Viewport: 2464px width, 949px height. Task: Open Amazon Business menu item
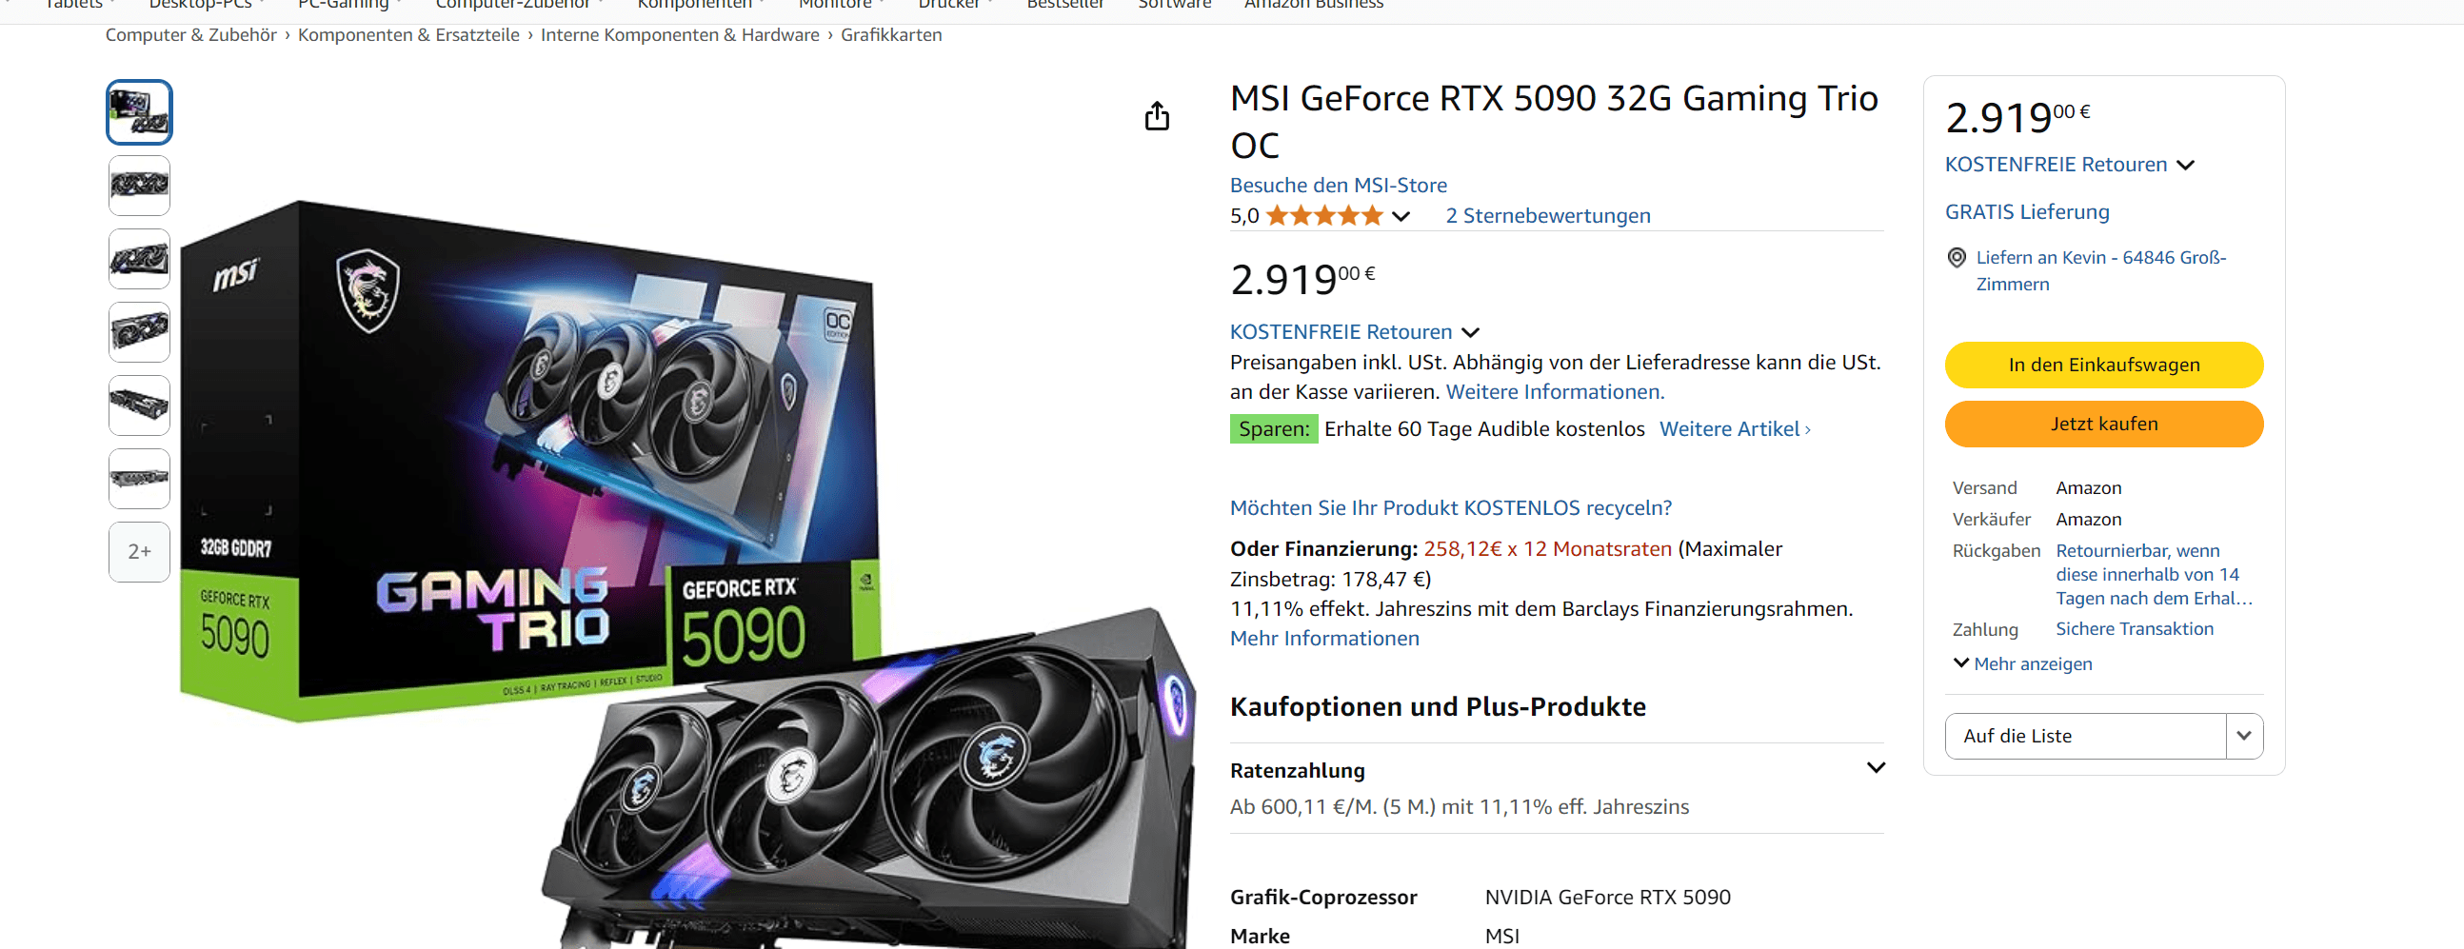pos(1313,5)
